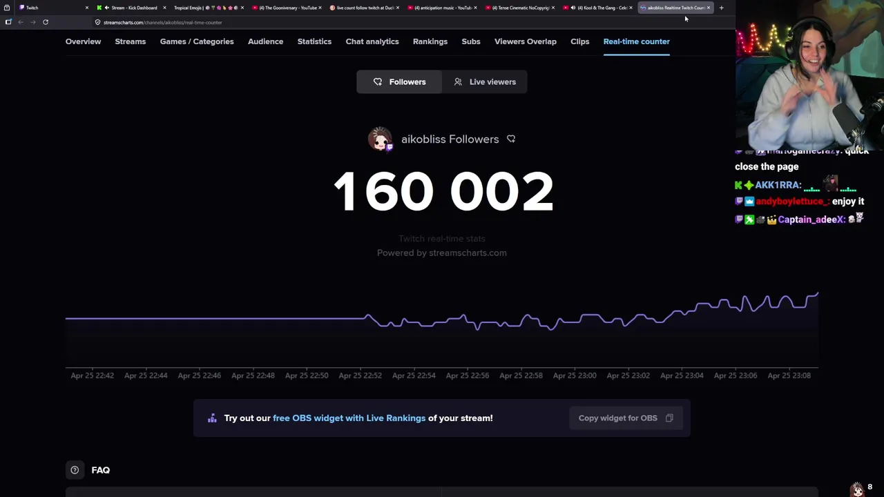Screen dimensions: 884x497
Task: Select the Real-time counter tab
Action: coord(636,41)
